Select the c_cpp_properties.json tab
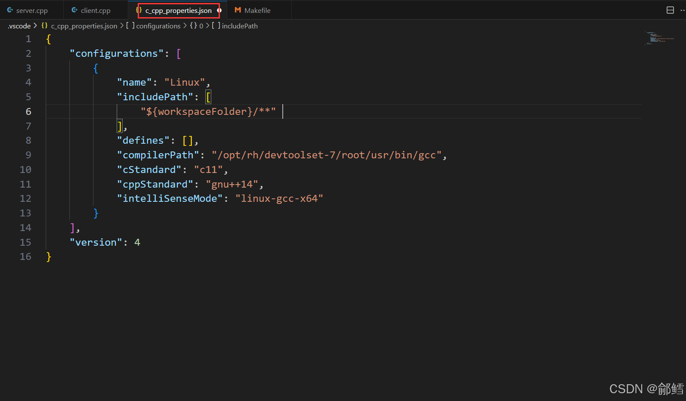 [x=178, y=10]
